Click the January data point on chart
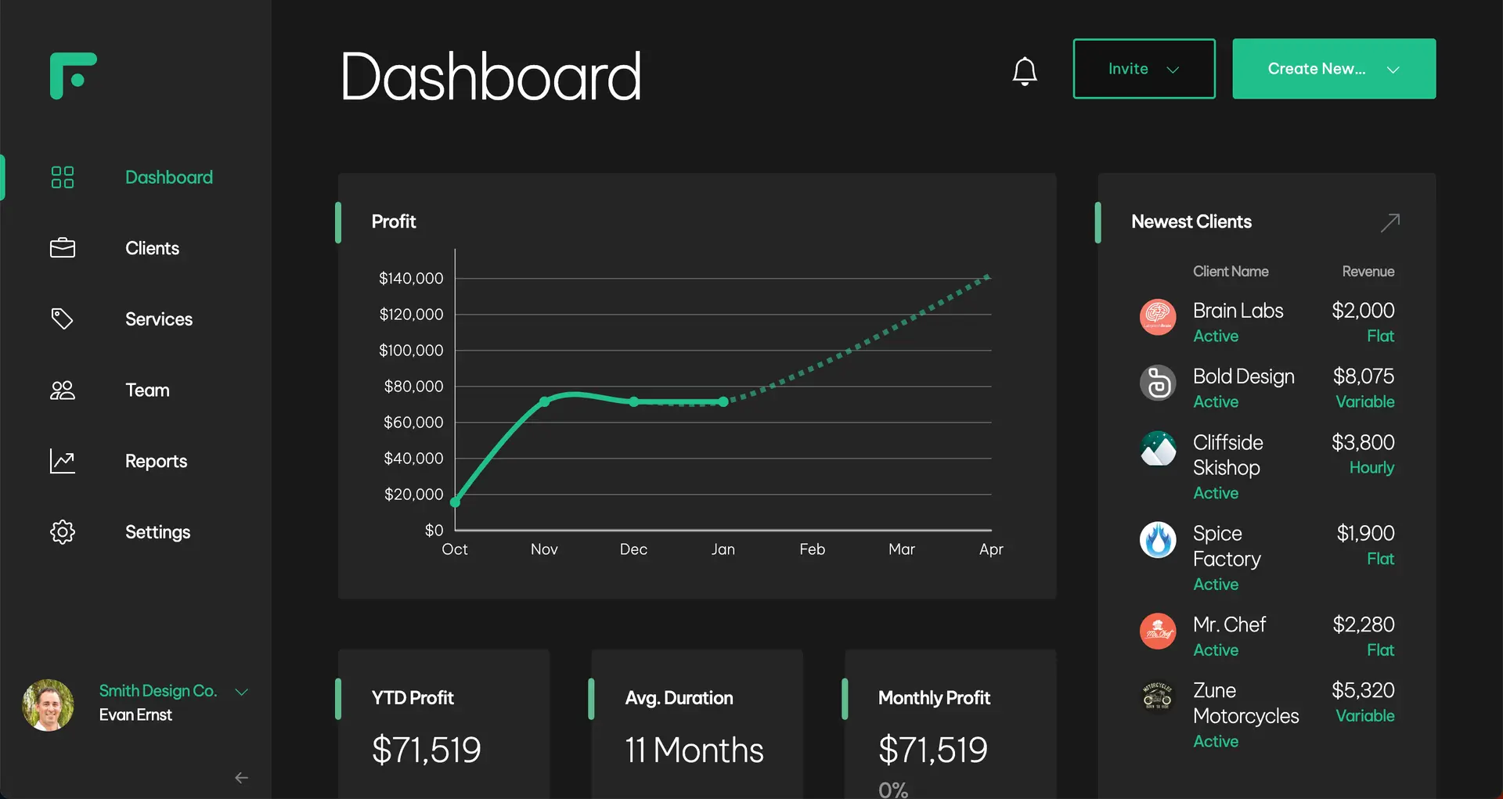 pyautogui.click(x=723, y=401)
